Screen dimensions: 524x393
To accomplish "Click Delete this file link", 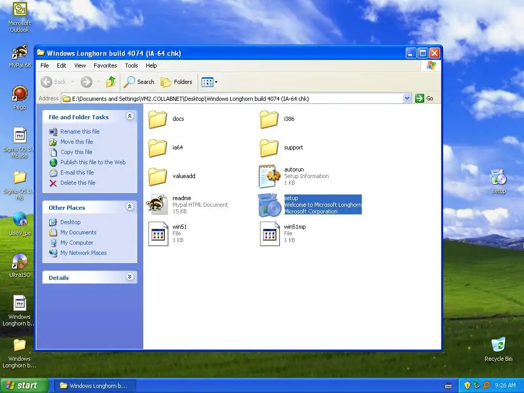I will 78,183.
